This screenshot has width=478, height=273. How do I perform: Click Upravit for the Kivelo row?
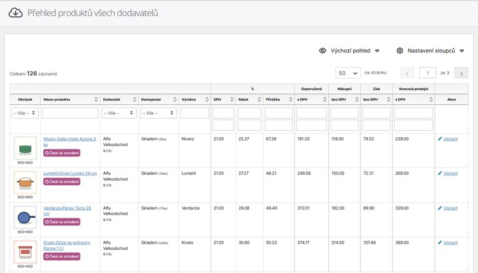tap(451, 243)
